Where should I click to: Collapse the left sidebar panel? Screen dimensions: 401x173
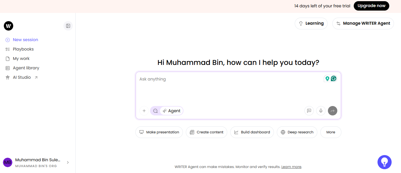[68, 26]
